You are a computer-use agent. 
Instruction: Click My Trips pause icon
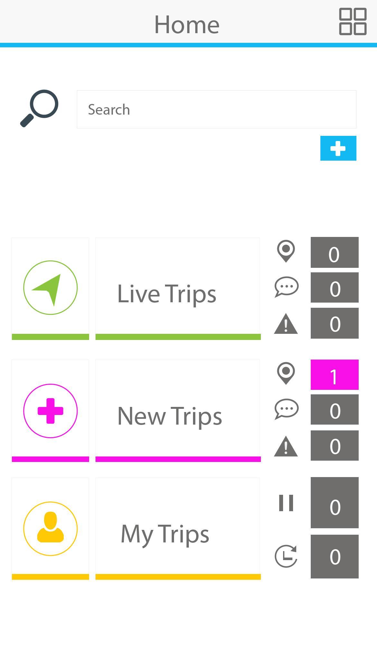click(286, 503)
